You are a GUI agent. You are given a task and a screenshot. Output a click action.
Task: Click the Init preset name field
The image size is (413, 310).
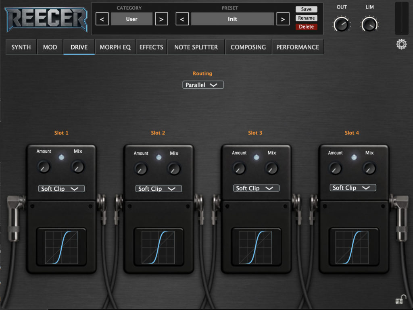232,19
